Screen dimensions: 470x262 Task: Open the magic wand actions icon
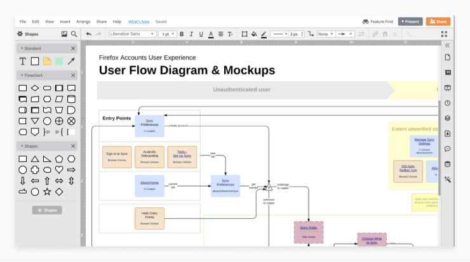448,180
